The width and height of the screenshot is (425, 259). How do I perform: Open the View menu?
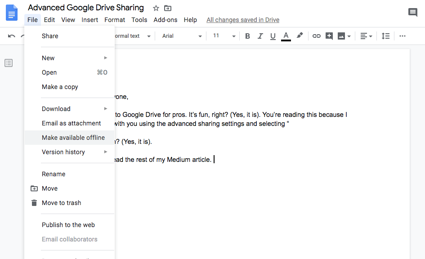click(68, 20)
